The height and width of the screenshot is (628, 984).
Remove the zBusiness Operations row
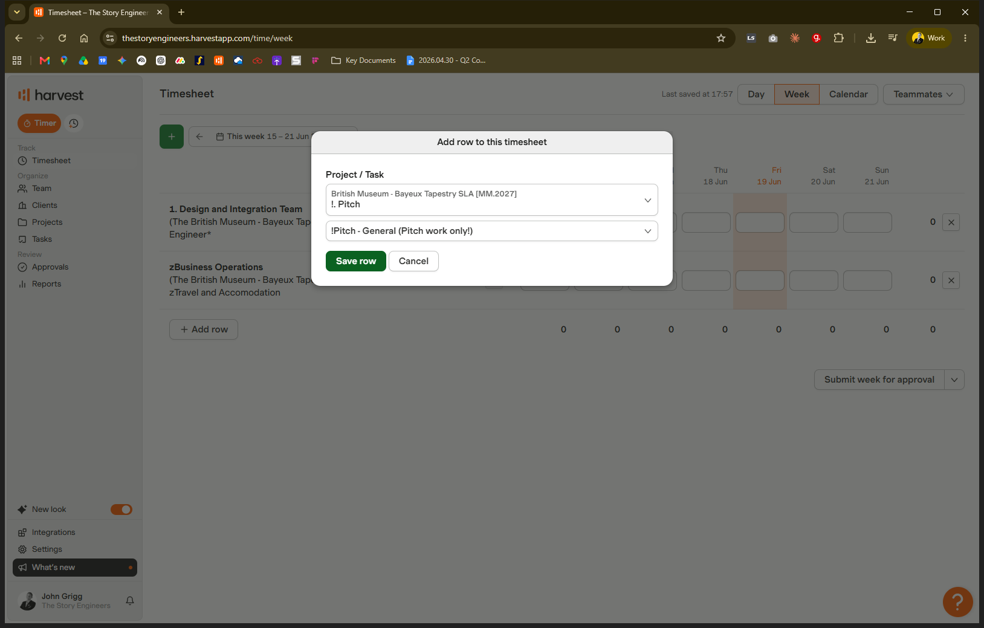[951, 280]
